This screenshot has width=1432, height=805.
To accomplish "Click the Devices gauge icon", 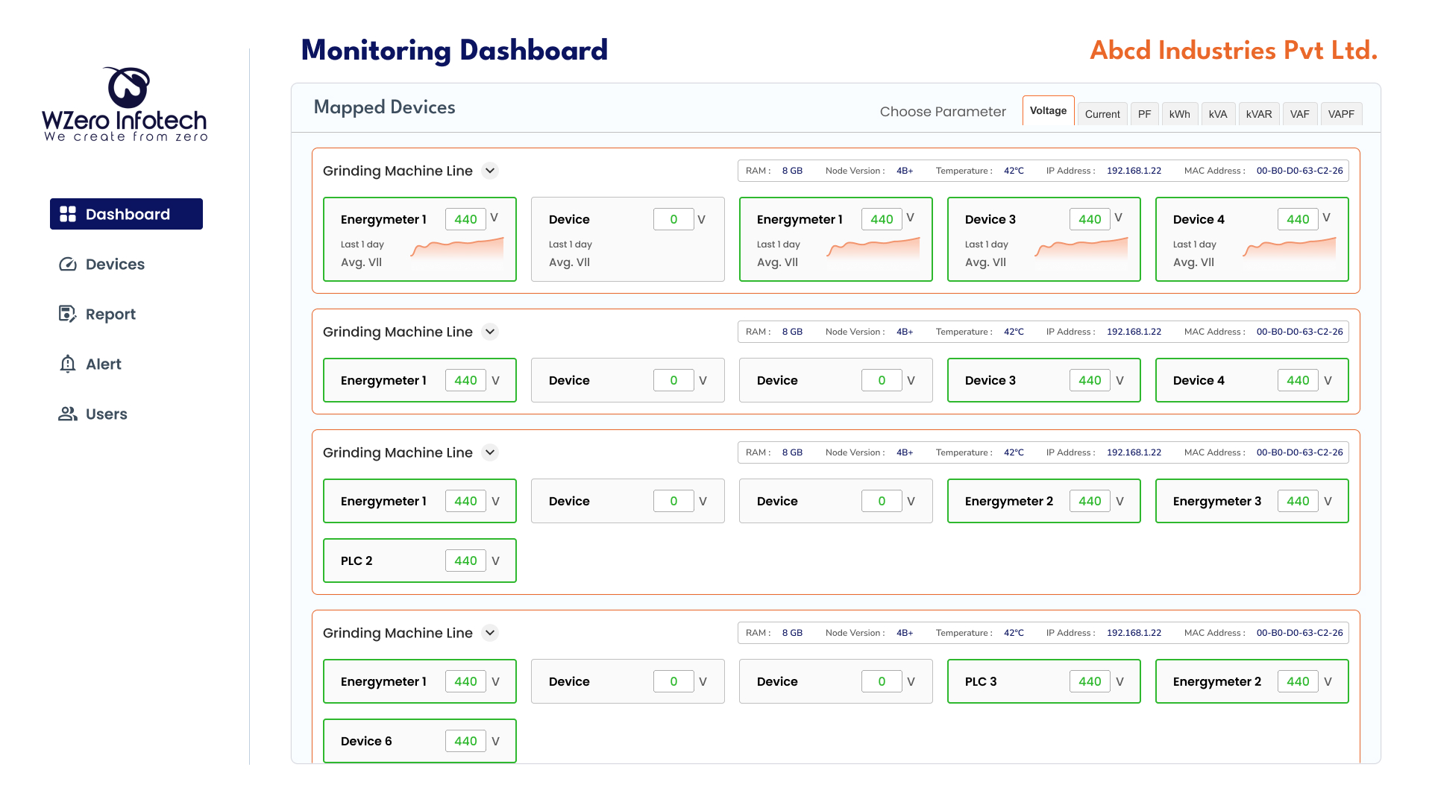I will (68, 264).
